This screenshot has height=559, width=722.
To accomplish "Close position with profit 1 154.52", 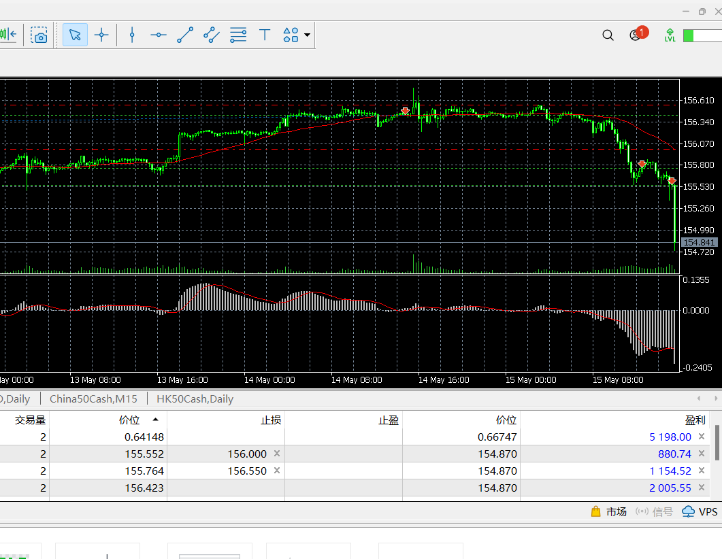I will pyautogui.click(x=702, y=471).
